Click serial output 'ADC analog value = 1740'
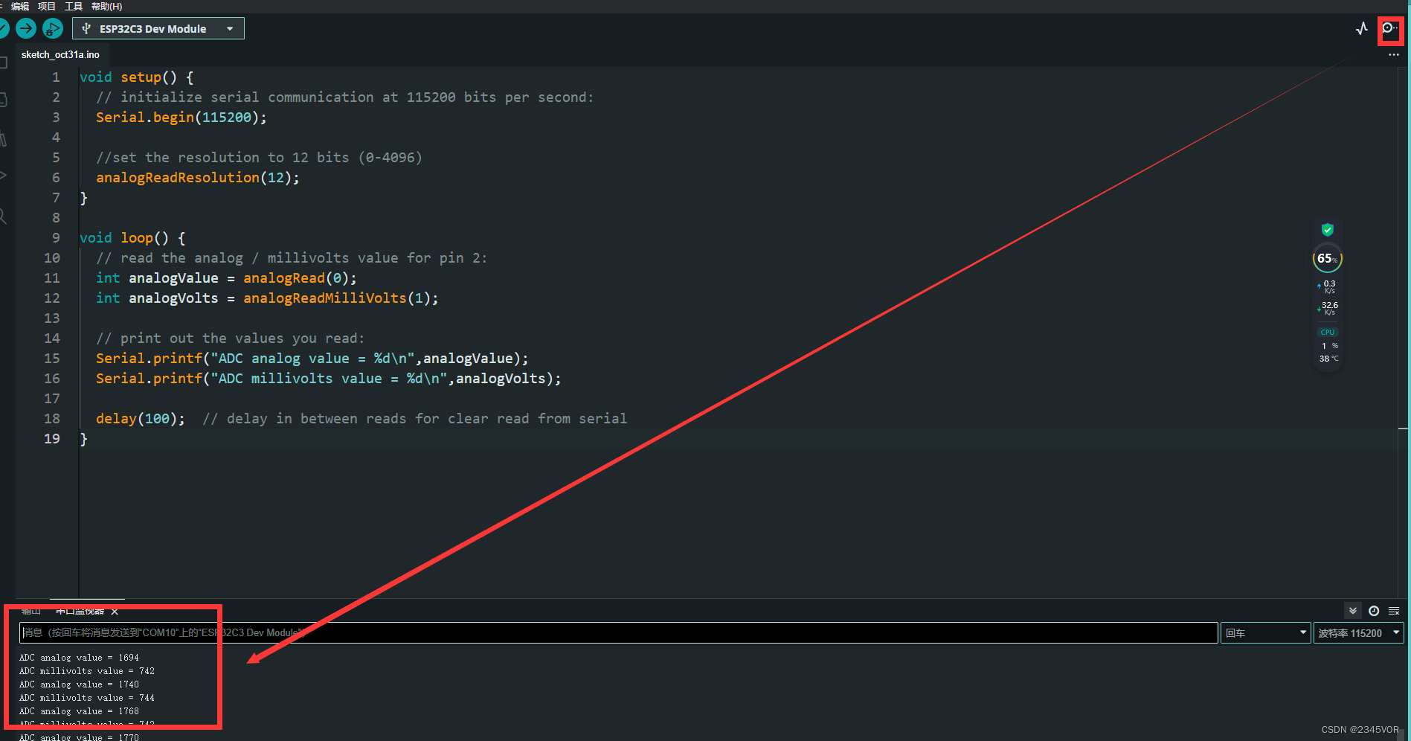This screenshot has height=741, width=1411. (x=79, y=684)
